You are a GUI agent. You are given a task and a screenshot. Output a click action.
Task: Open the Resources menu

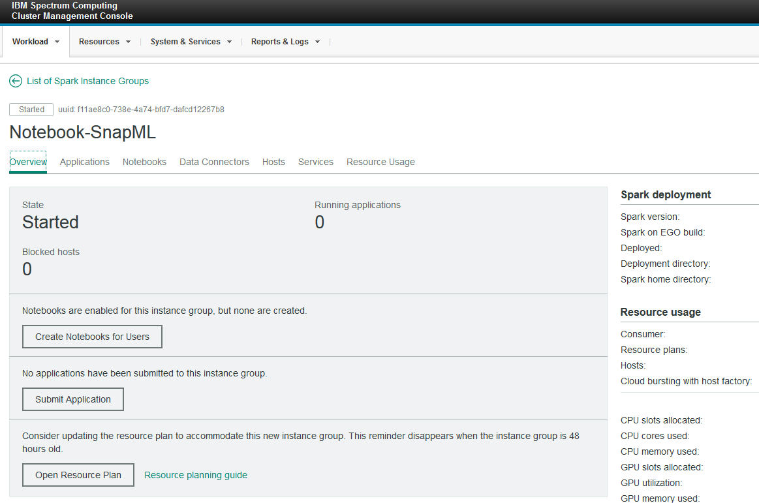pyautogui.click(x=99, y=41)
